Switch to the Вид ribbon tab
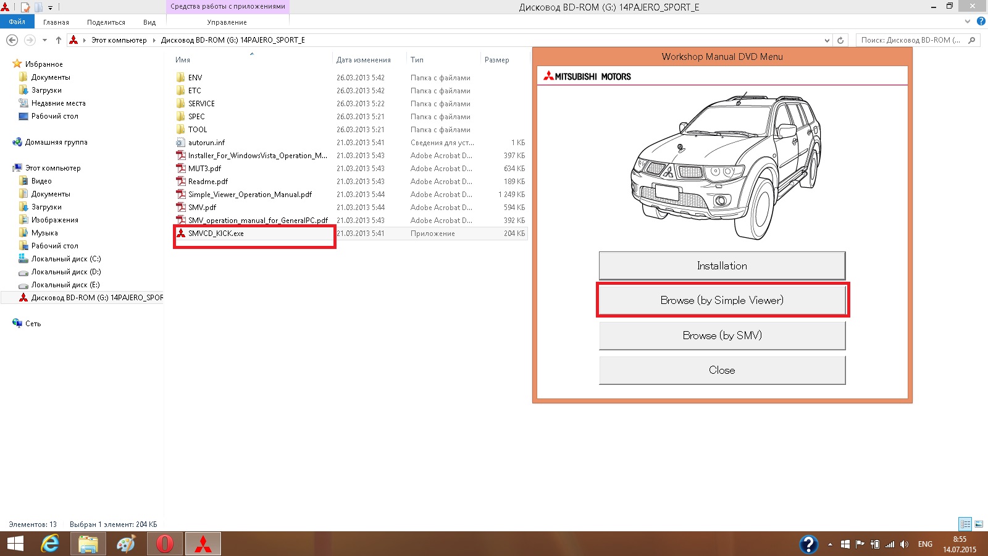988x556 pixels. click(x=149, y=22)
